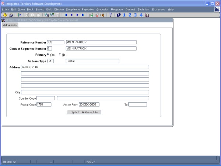Screen dimensions: 221x166
Task: Switch to the Addresses tab
Action: [10, 25]
